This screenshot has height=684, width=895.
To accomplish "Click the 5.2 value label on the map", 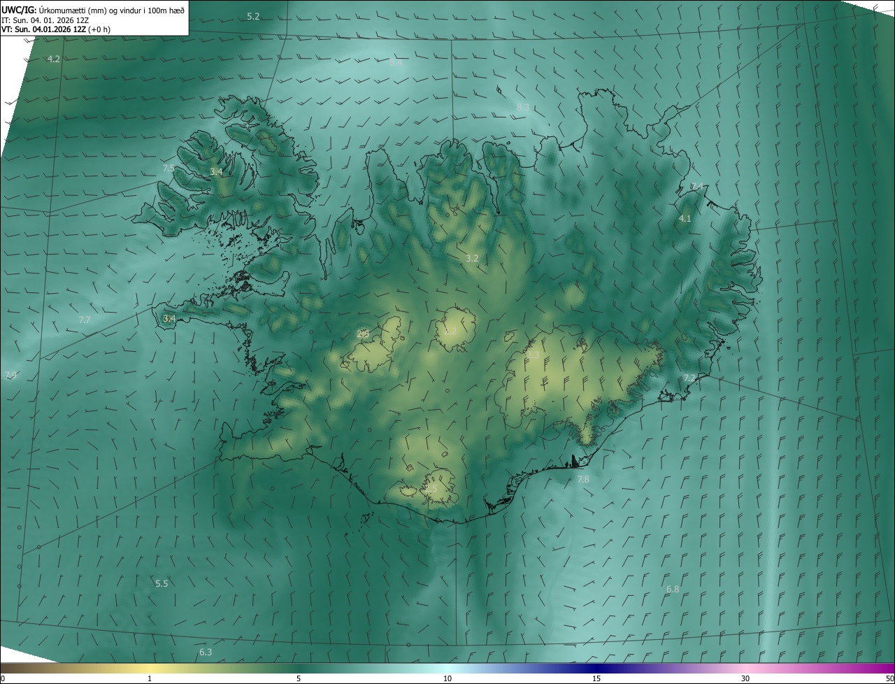I will [x=253, y=16].
